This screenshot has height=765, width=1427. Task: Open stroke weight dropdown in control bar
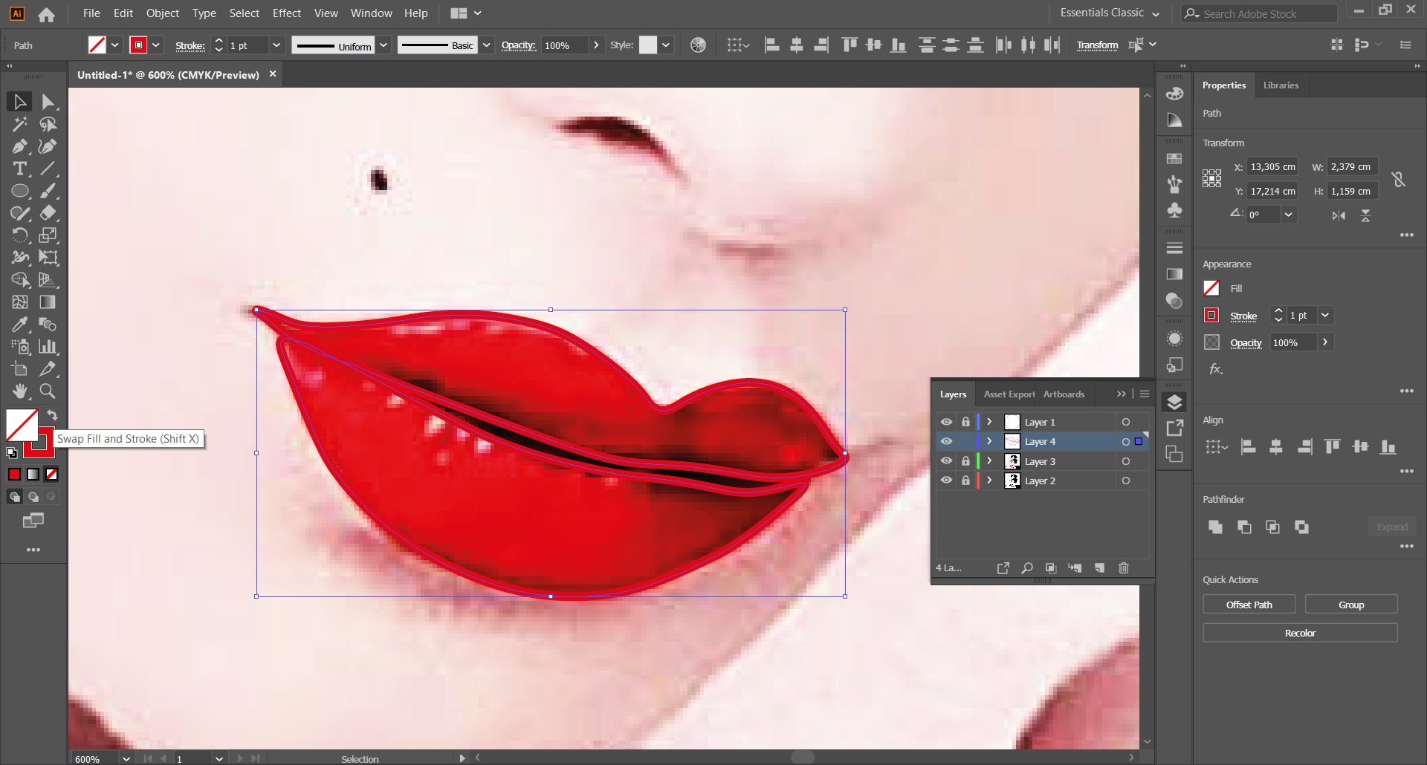tap(276, 45)
